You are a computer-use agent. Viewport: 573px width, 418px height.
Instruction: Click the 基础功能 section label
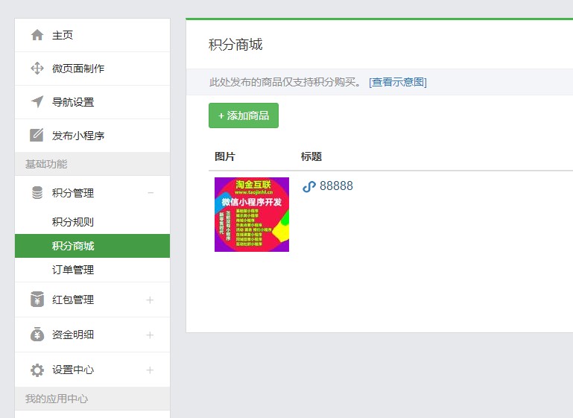point(46,164)
